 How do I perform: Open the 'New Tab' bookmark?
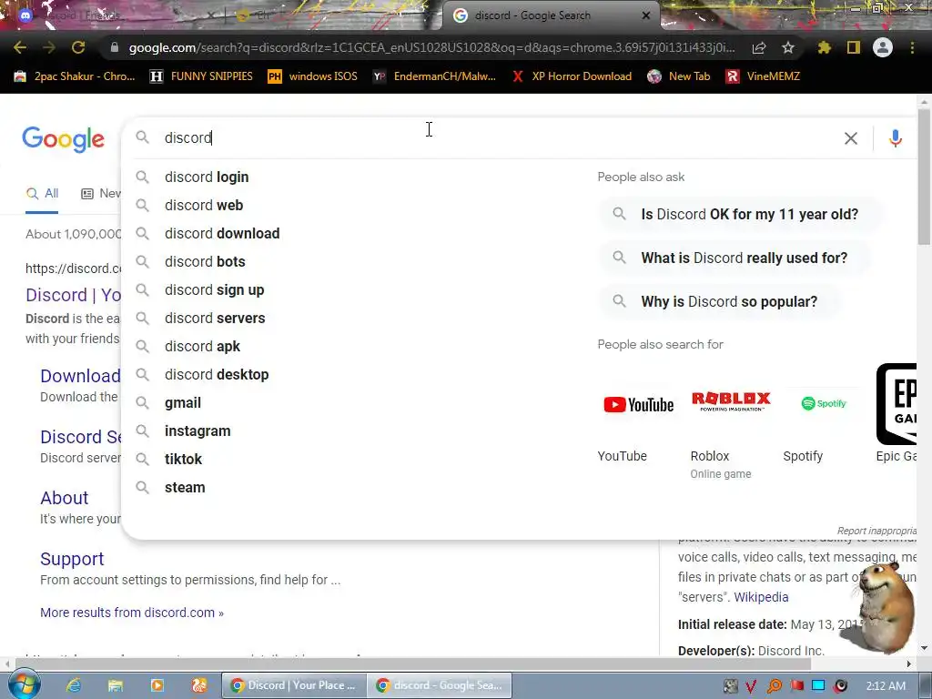tap(679, 76)
